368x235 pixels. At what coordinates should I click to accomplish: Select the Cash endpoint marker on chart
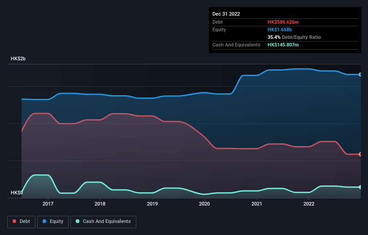point(360,187)
